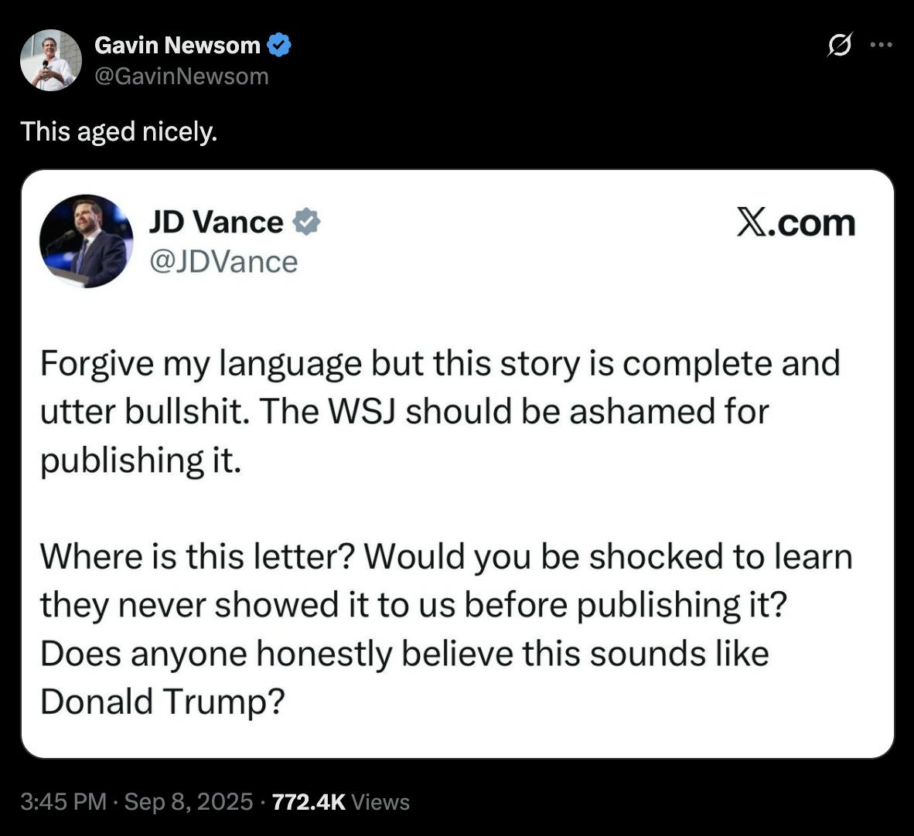Click Gavin Newsom's blue verified badge
914x836 pixels.
(x=278, y=45)
